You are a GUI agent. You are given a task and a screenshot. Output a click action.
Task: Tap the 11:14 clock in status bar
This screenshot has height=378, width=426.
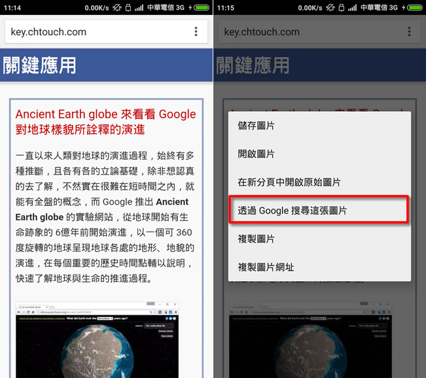(x=12, y=7)
